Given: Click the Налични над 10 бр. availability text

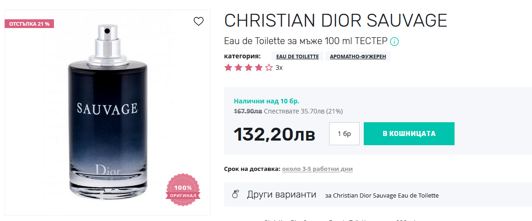Looking at the screenshot, I should click(266, 101).
